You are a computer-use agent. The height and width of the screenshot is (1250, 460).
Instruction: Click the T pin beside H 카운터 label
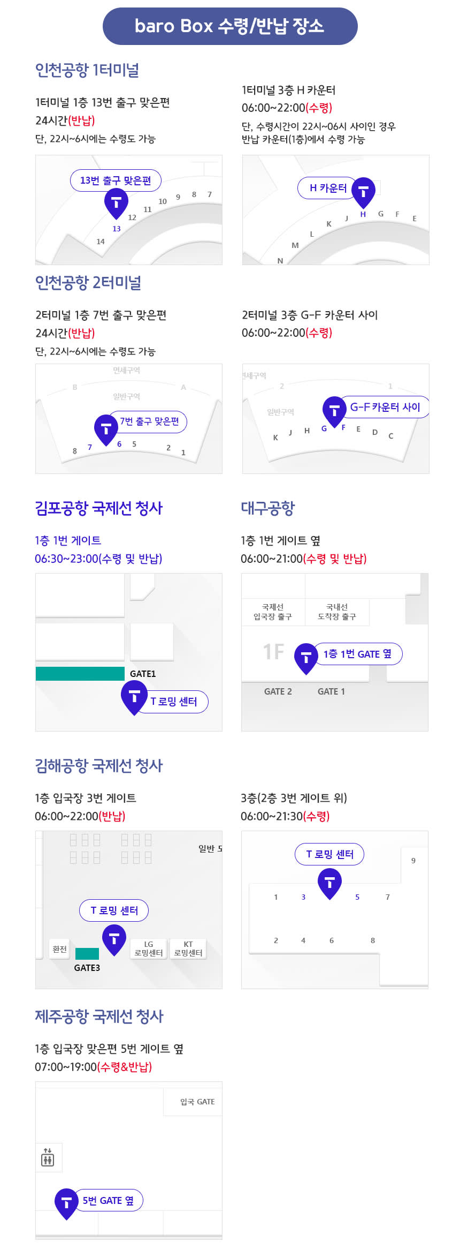point(363,191)
